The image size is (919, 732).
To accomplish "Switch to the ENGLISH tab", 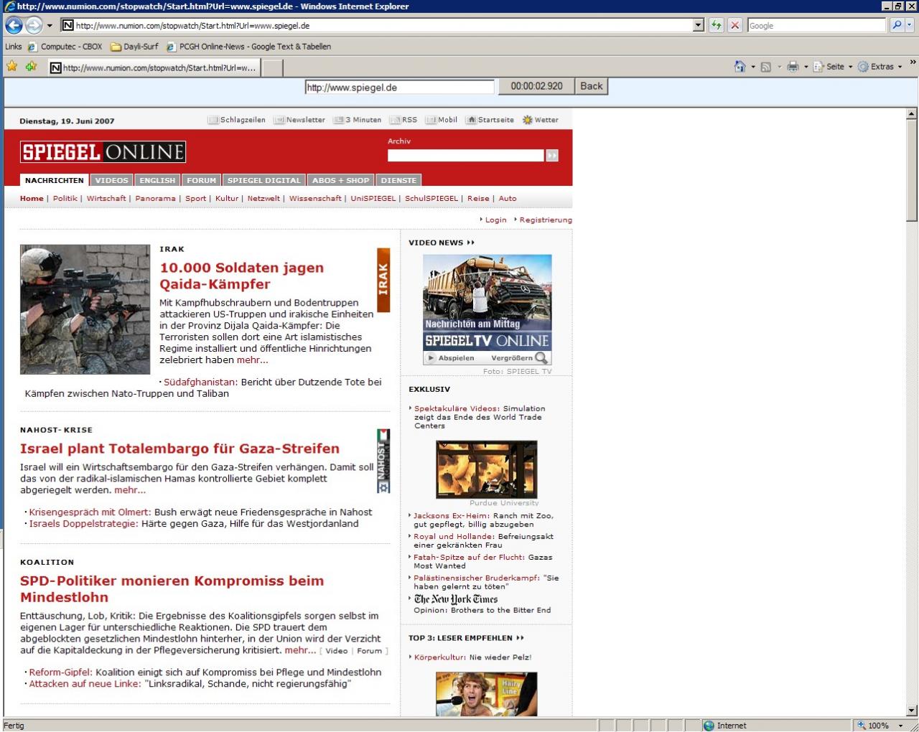I will click(x=157, y=180).
